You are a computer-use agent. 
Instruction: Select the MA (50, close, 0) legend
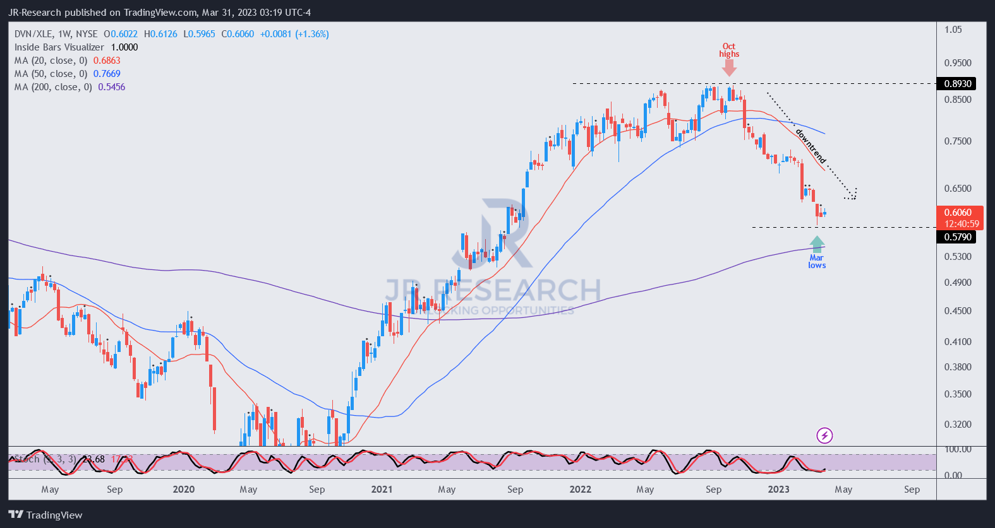pos(51,74)
